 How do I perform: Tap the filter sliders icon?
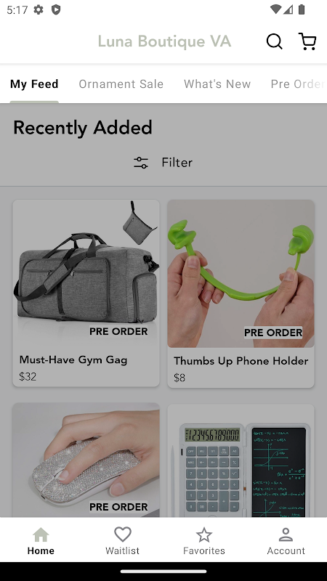(141, 163)
